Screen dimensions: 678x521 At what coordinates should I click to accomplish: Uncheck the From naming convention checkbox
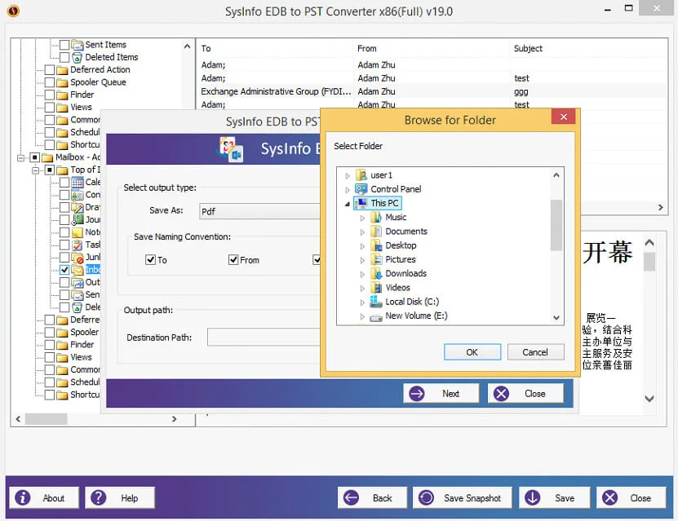point(233,259)
